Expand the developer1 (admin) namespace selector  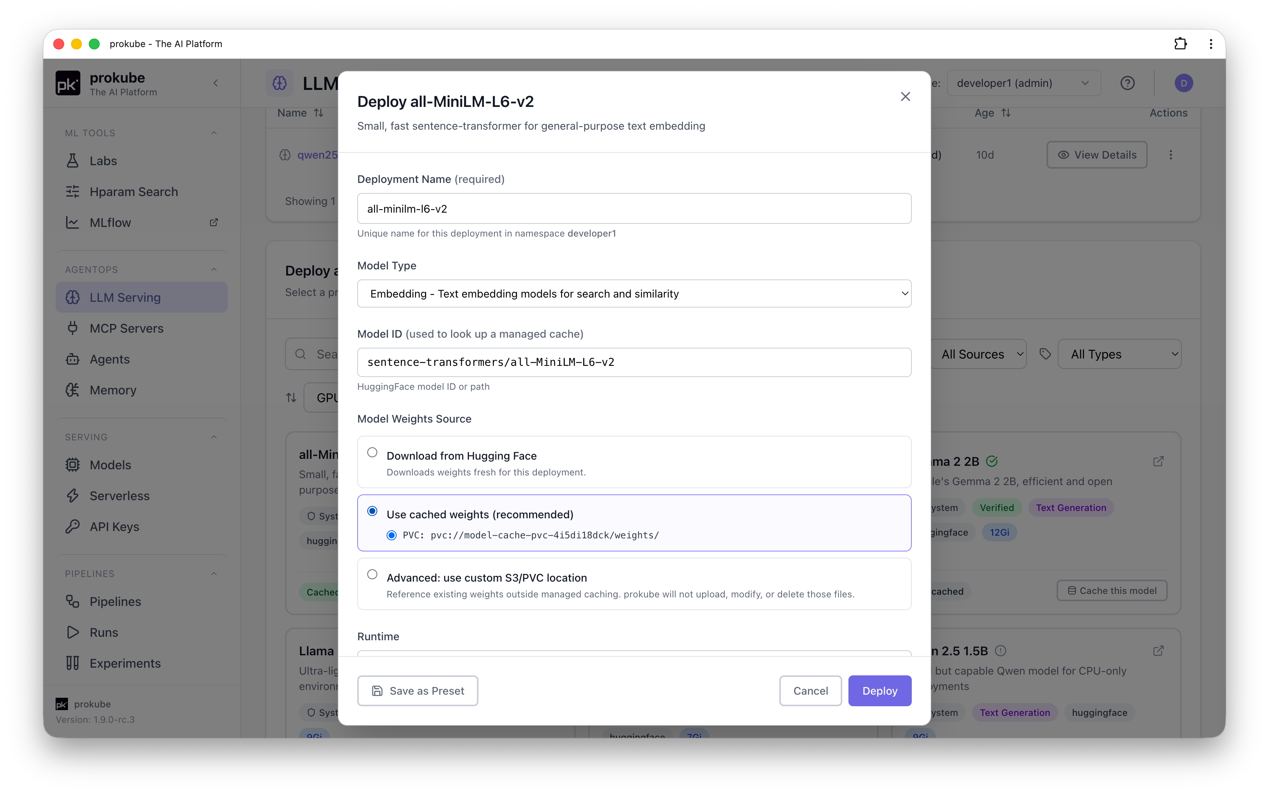(x=1023, y=83)
